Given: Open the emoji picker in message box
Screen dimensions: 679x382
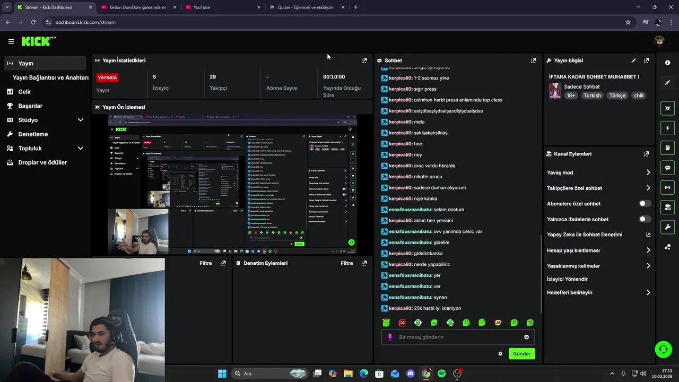Looking at the screenshot, I should (x=526, y=337).
